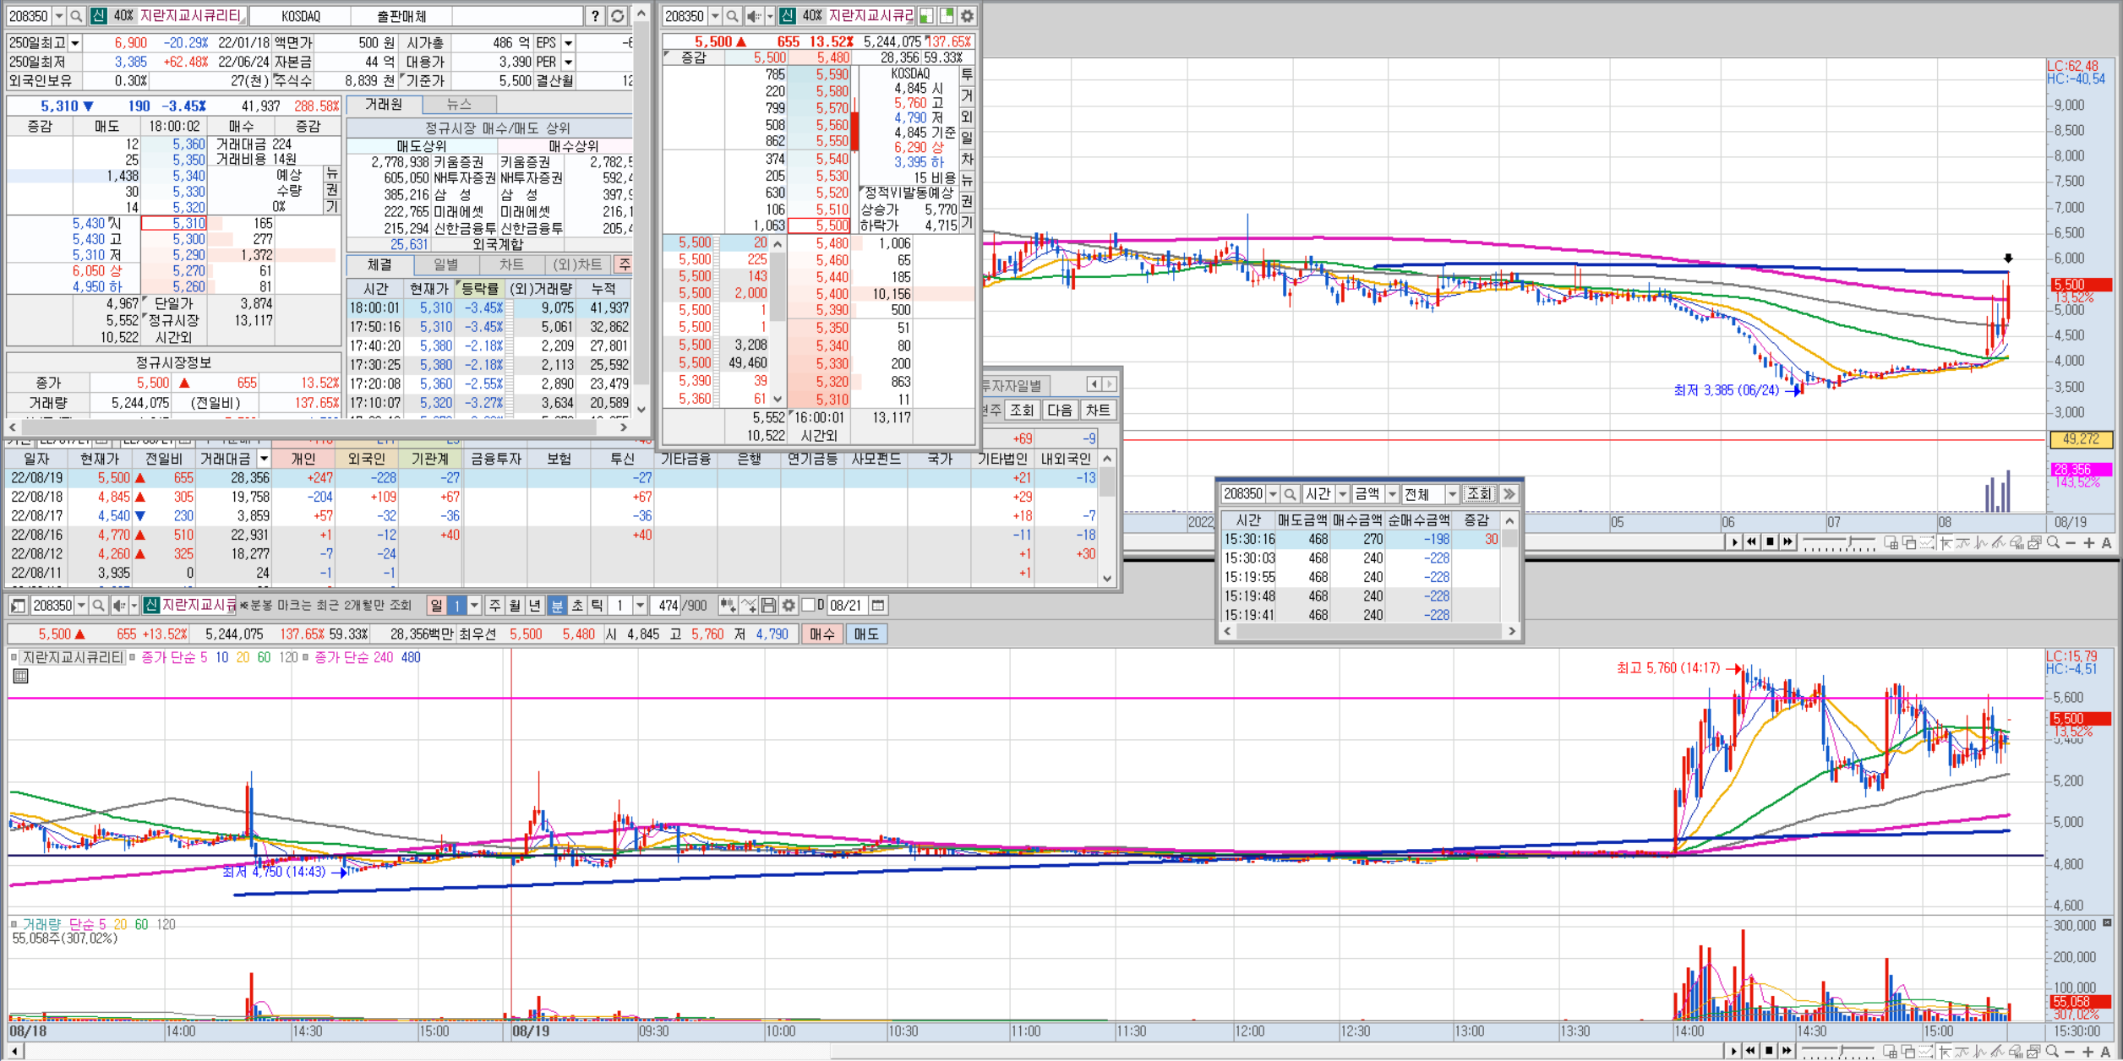Select 일 (daily) period toggle
Screen dimensions: 2123x1061
click(435, 605)
